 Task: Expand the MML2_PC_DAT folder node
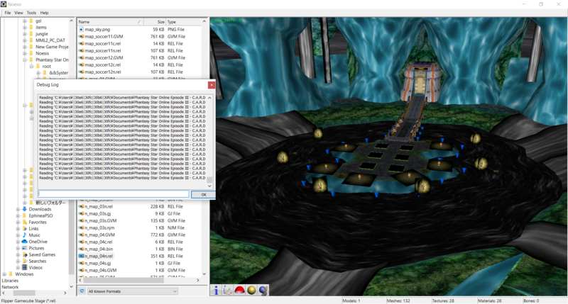25,40
